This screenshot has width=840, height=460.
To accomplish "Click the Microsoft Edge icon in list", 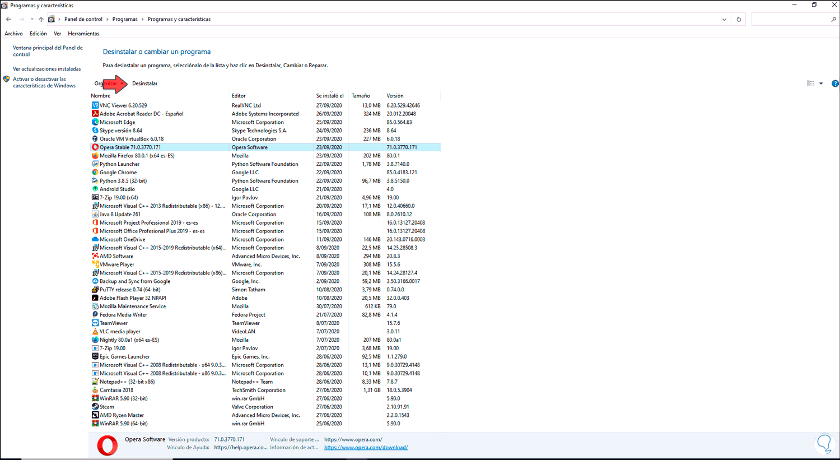I will click(95, 122).
